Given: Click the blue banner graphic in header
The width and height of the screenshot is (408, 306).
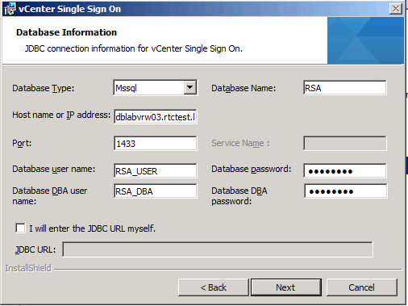Looking at the screenshot, I should tap(365, 40).
